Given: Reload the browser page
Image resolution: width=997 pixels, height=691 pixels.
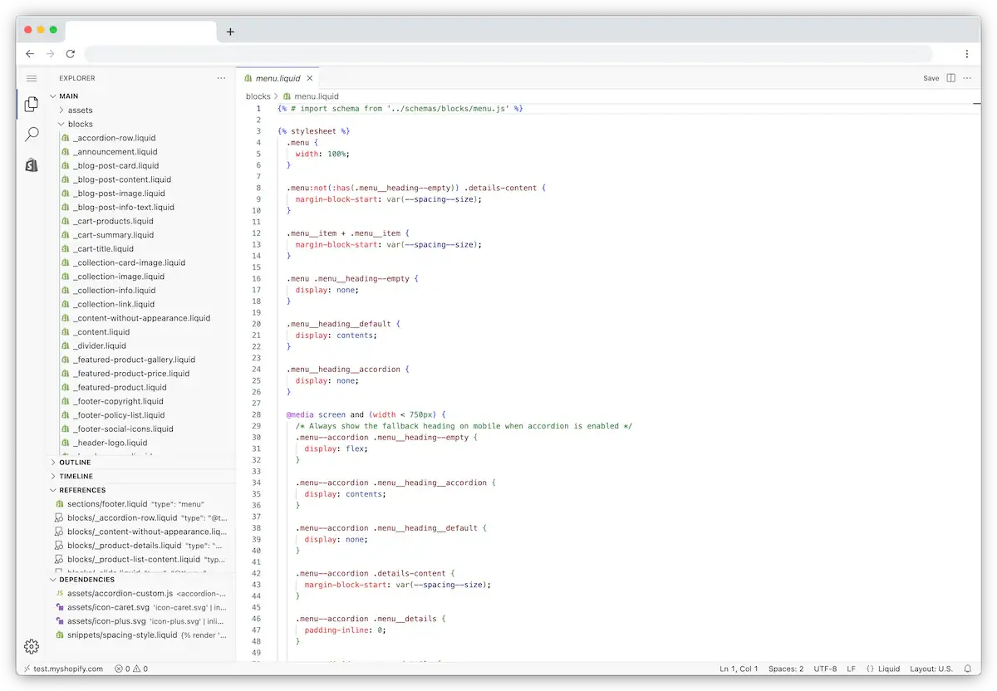Looking at the screenshot, I should (x=71, y=53).
